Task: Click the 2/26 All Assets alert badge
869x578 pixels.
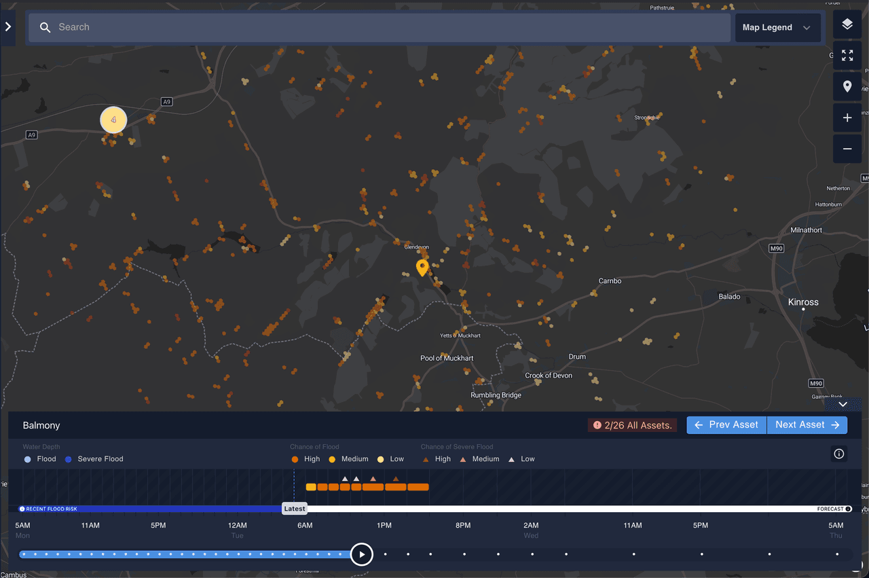Action: [x=632, y=425]
